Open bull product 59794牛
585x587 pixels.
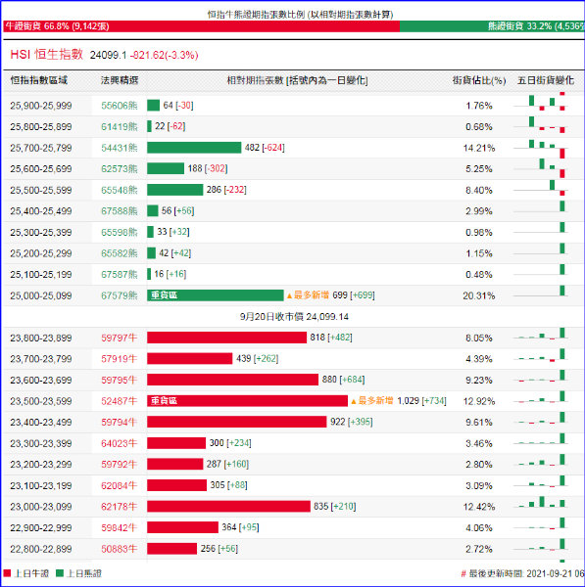click(120, 422)
